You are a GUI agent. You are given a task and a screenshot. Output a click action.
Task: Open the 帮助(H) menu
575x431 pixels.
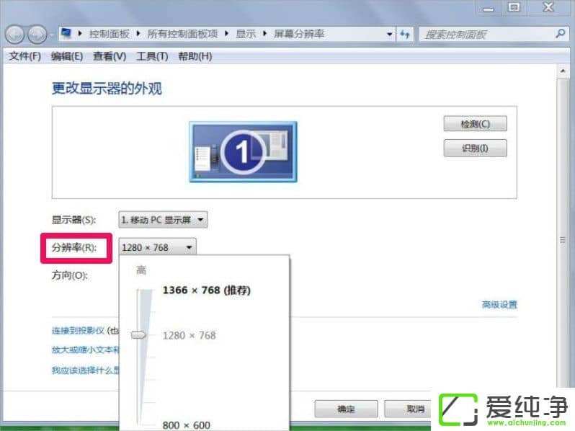[195, 56]
